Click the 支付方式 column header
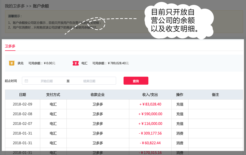Viewport: 246px width, 155px height. [53, 95]
